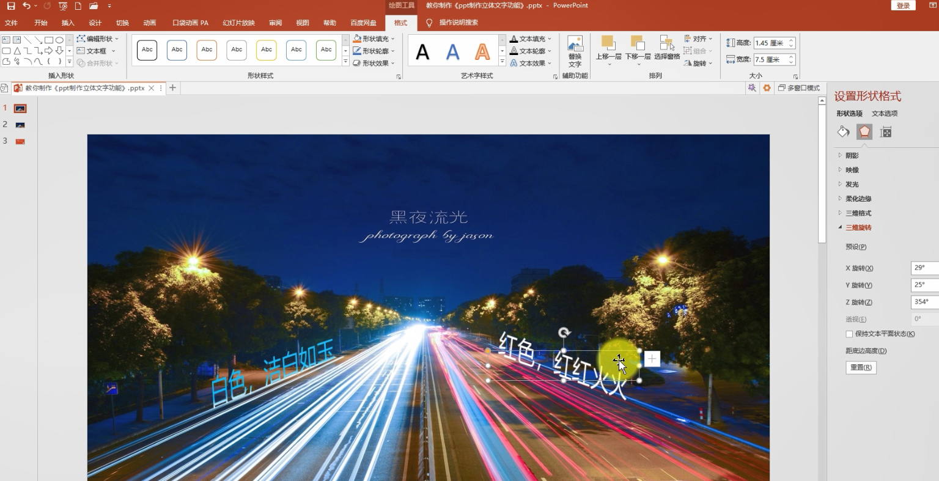Click the Open folder icon in quick access
Screen dimensions: 939x481
tap(94, 6)
